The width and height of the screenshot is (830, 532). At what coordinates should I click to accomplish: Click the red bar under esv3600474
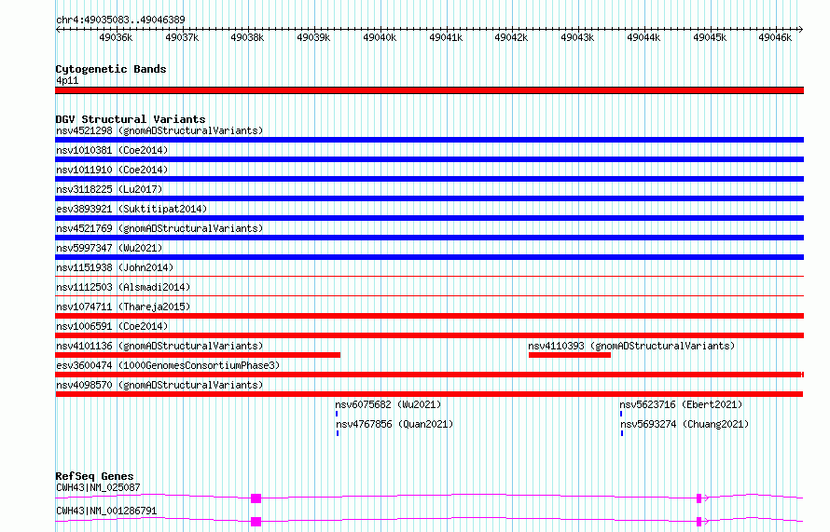click(x=429, y=375)
